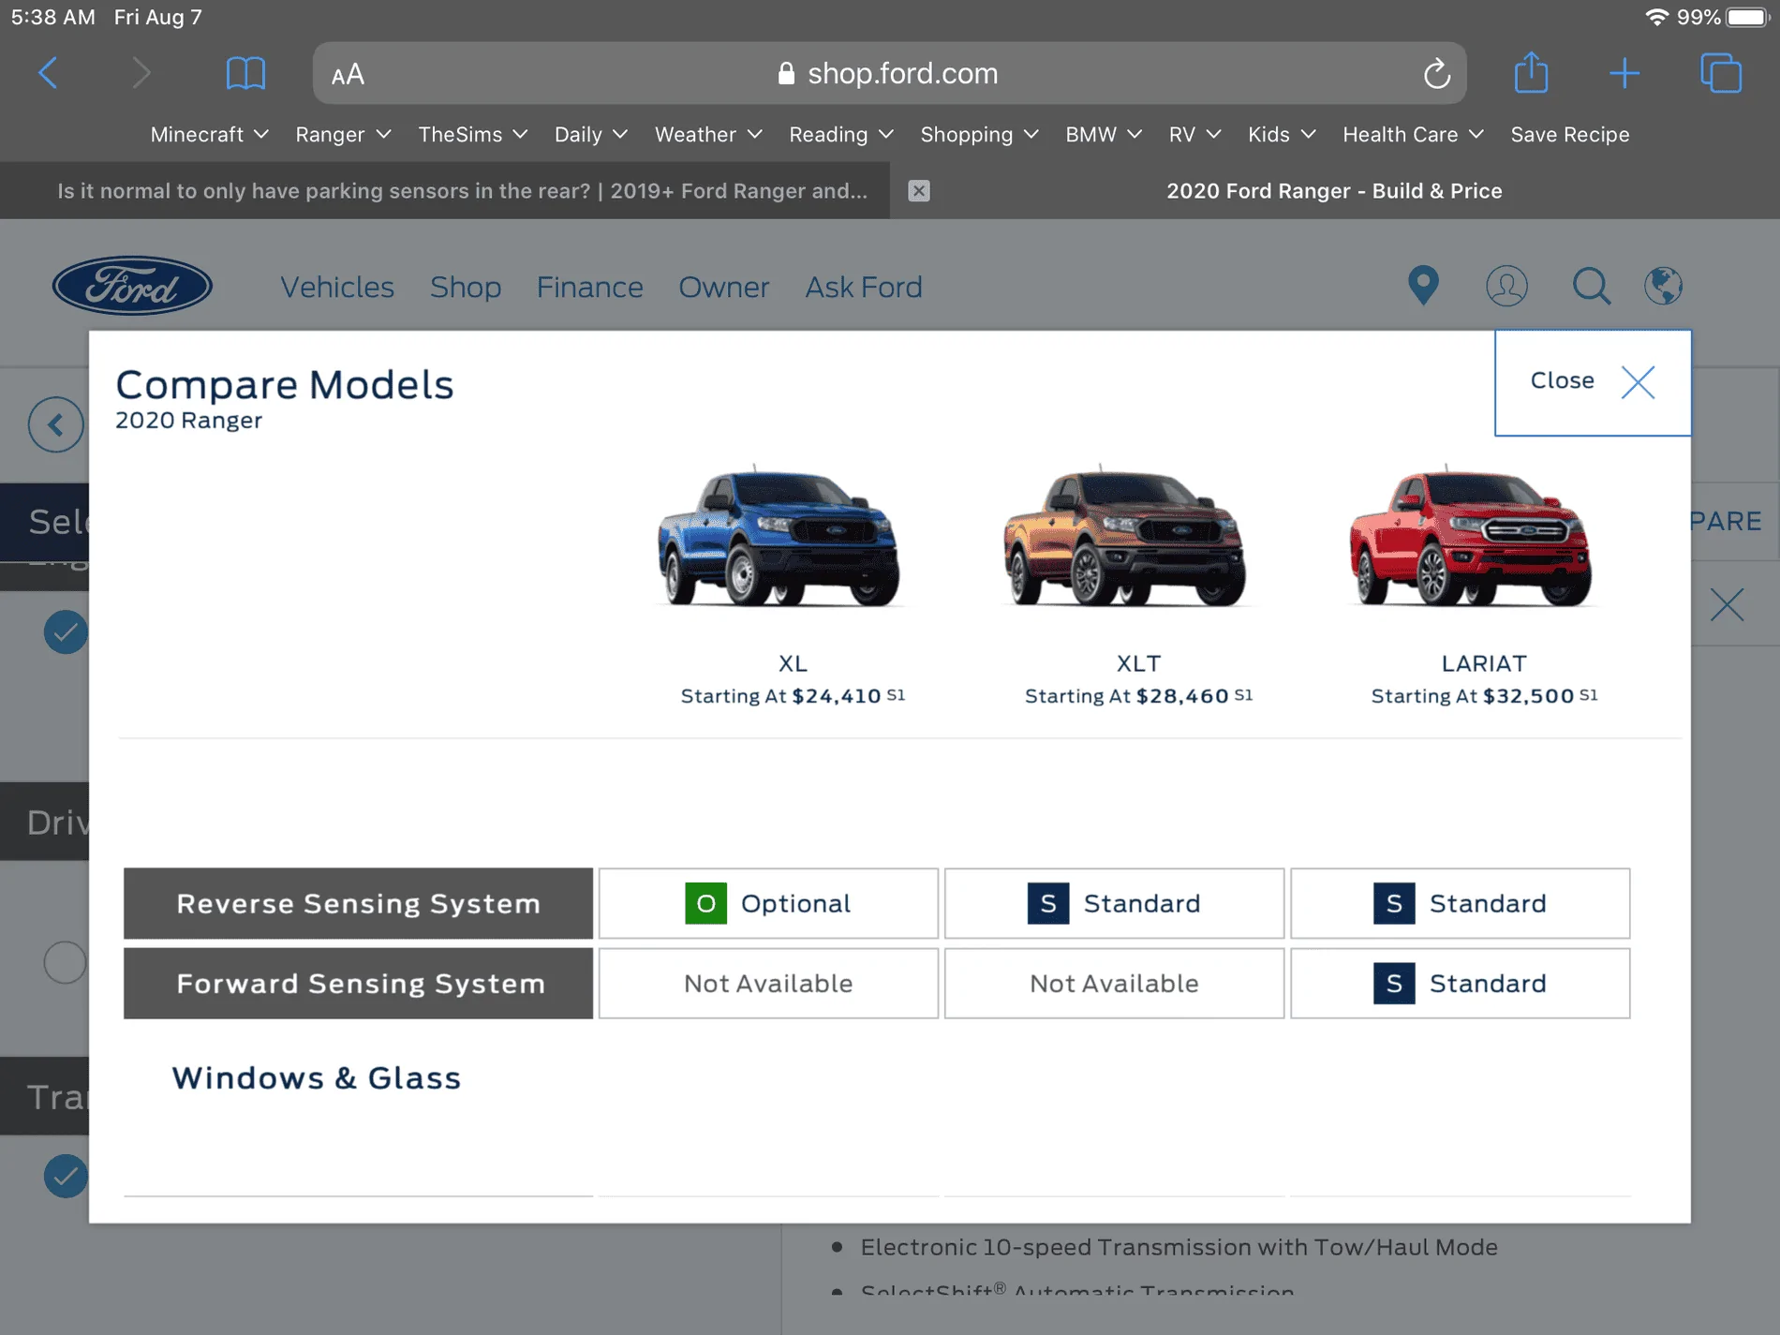
Task: Click the Reverse Sensing System row header
Action: [358, 903]
